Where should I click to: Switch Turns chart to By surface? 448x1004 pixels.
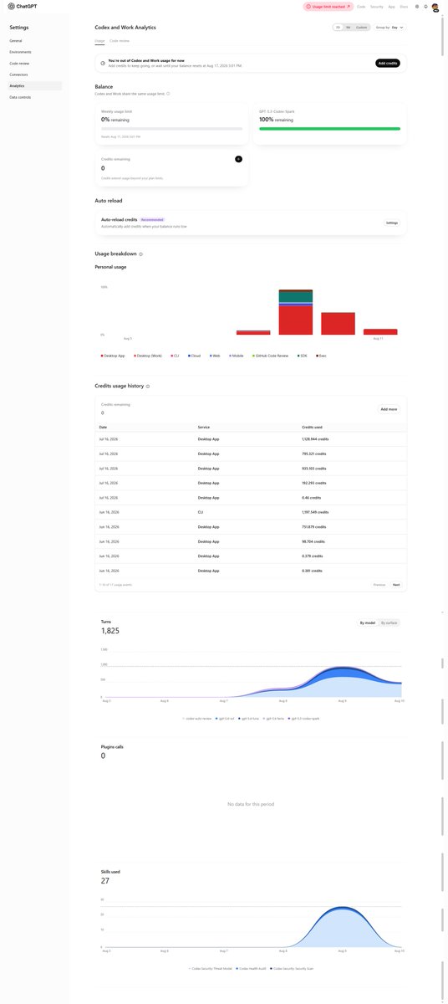click(389, 623)
